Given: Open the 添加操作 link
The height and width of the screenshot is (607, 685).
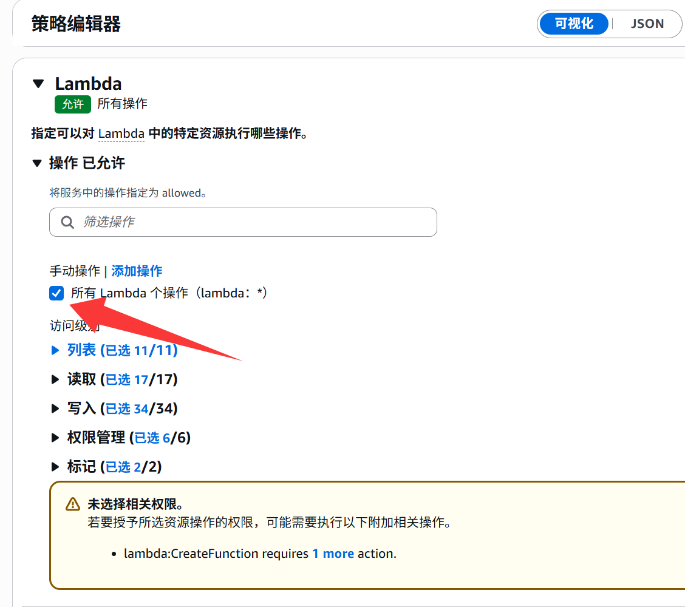Looking at the screenshot, I should click(137, 271).
